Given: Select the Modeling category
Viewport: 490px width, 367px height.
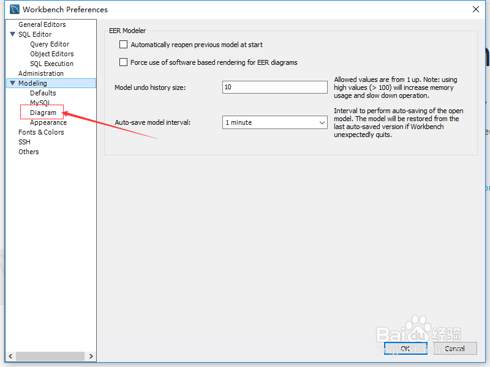Looking at the screenshot, I should point(32,83).
